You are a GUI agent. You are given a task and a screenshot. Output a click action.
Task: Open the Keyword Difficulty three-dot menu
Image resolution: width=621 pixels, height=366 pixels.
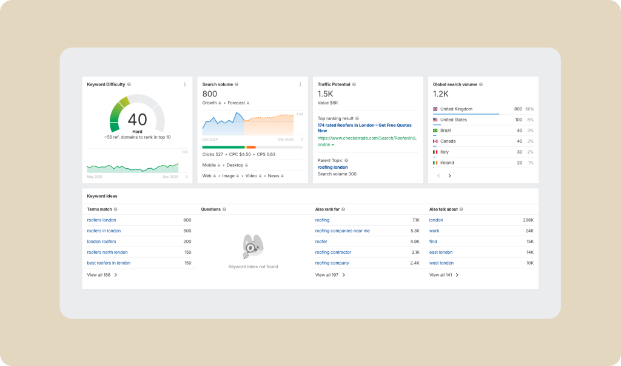185,84
